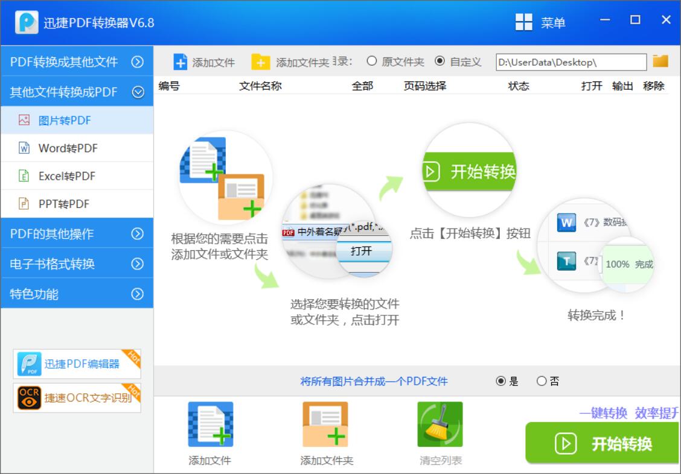
Task: Click the bottom 添加文件夹 text label
Action: pos(327,460)
